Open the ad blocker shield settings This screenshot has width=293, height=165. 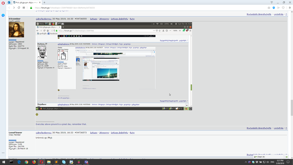[274, 8]
